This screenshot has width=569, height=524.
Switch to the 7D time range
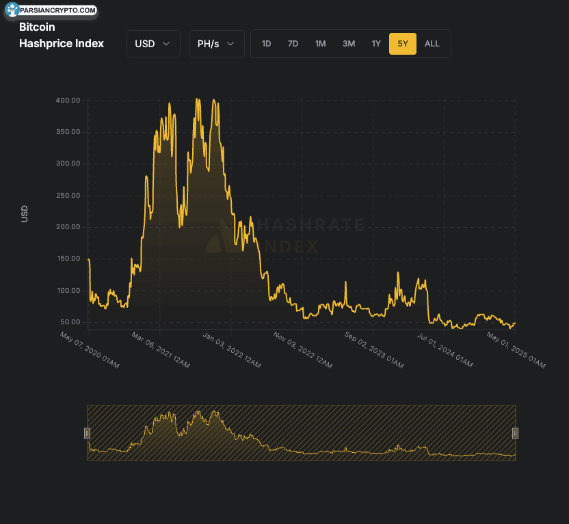pos(293,44)
